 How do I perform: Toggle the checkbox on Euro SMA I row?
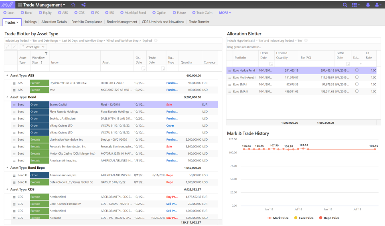pyautogui.click(x=357, y=84)
